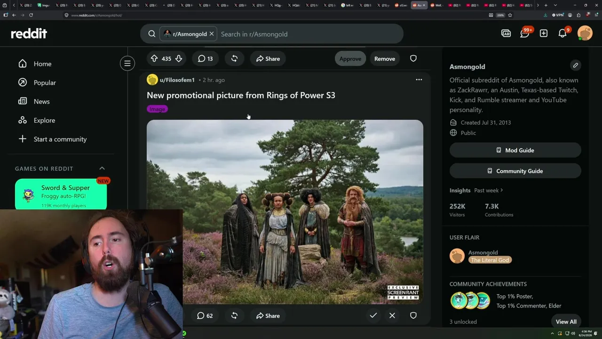
Task: Edit the community description with pencil icon
Action: (x=576, y=65)
